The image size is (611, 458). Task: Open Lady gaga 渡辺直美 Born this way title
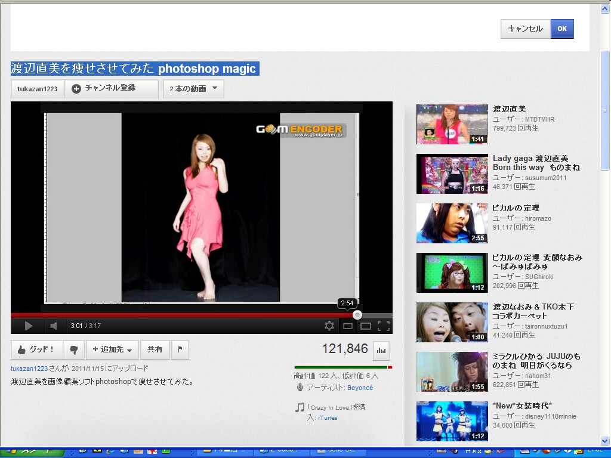pyautogui.click(x=536, y=163)
